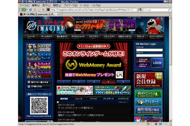The height and width of the screenshot is (126, 190).
Task: Bookmark this page with the star icon
Action: coord(132,10)
